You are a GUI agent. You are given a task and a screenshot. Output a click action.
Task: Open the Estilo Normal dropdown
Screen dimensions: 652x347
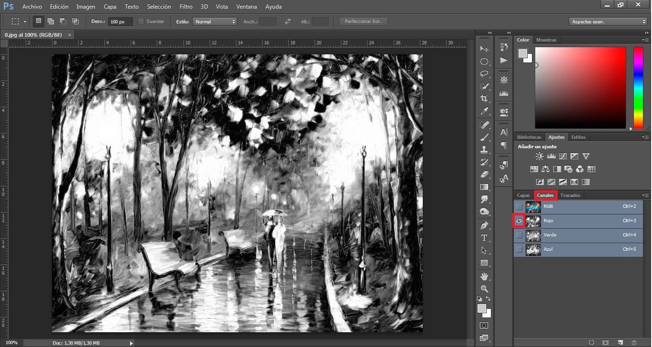tap(214, 21)
